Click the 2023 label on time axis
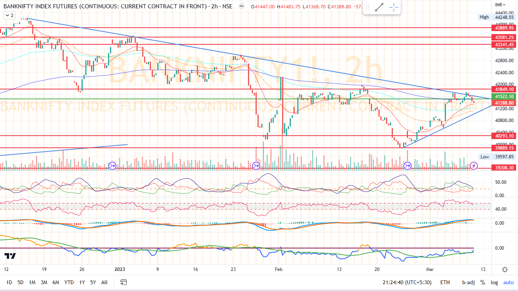The image size is (518, 291). 120,269
